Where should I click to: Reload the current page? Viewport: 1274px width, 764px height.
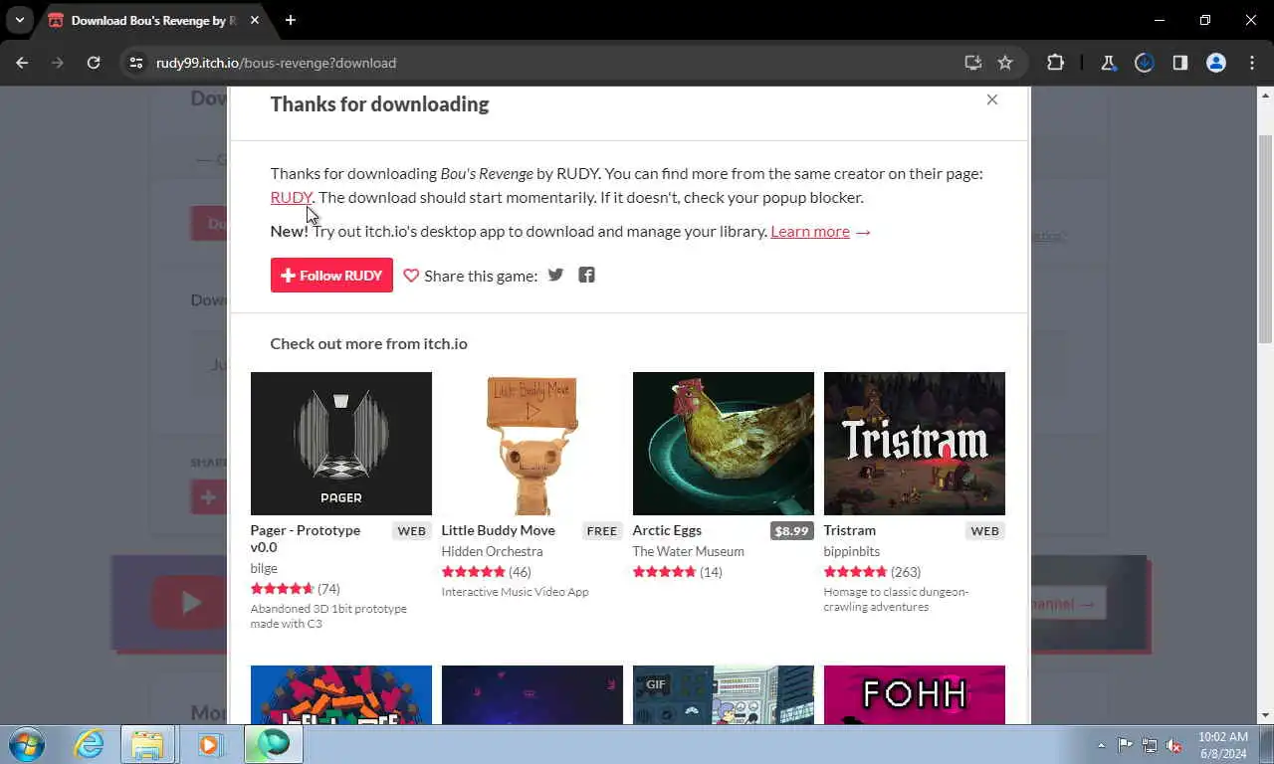pyautogui.click(x=94, y=63)
